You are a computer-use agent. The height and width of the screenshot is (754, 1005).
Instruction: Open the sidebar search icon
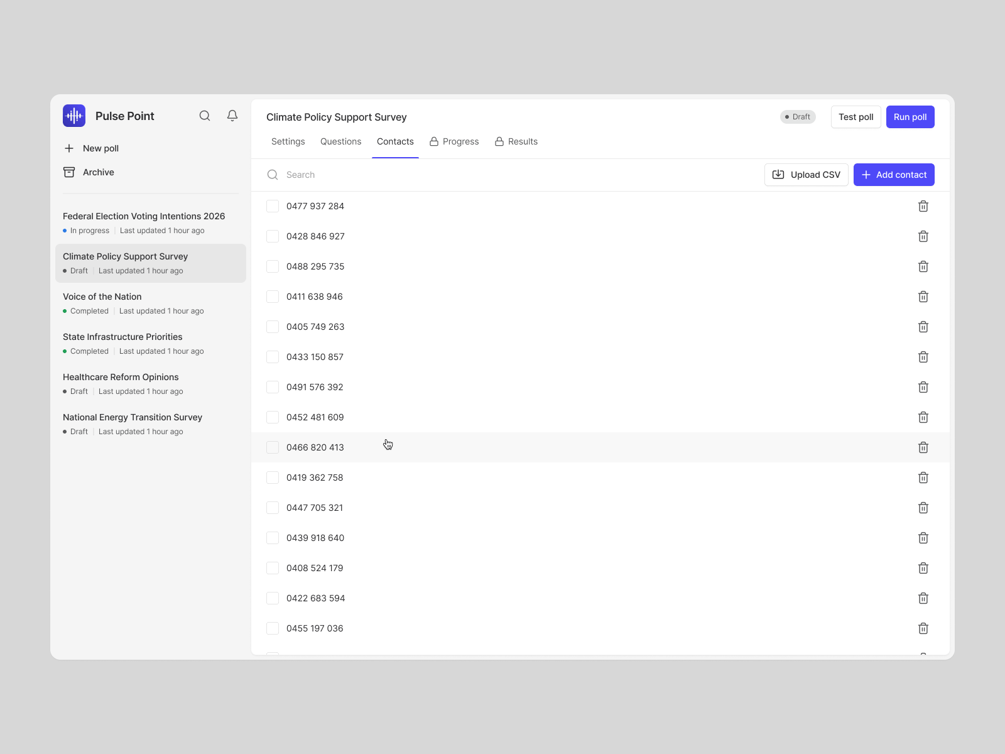tap(205, 116)
